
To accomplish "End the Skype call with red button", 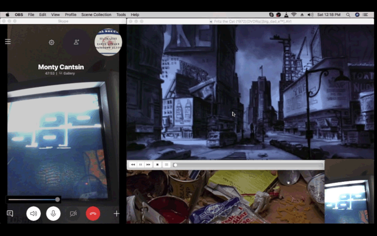I will pyautogui.click(x=93, y=213).
